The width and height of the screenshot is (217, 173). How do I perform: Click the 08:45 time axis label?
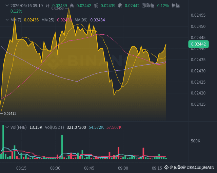pos(89,168)
